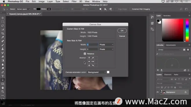Enable Constrain Path Dragging checkbox

tap(130, 9)
